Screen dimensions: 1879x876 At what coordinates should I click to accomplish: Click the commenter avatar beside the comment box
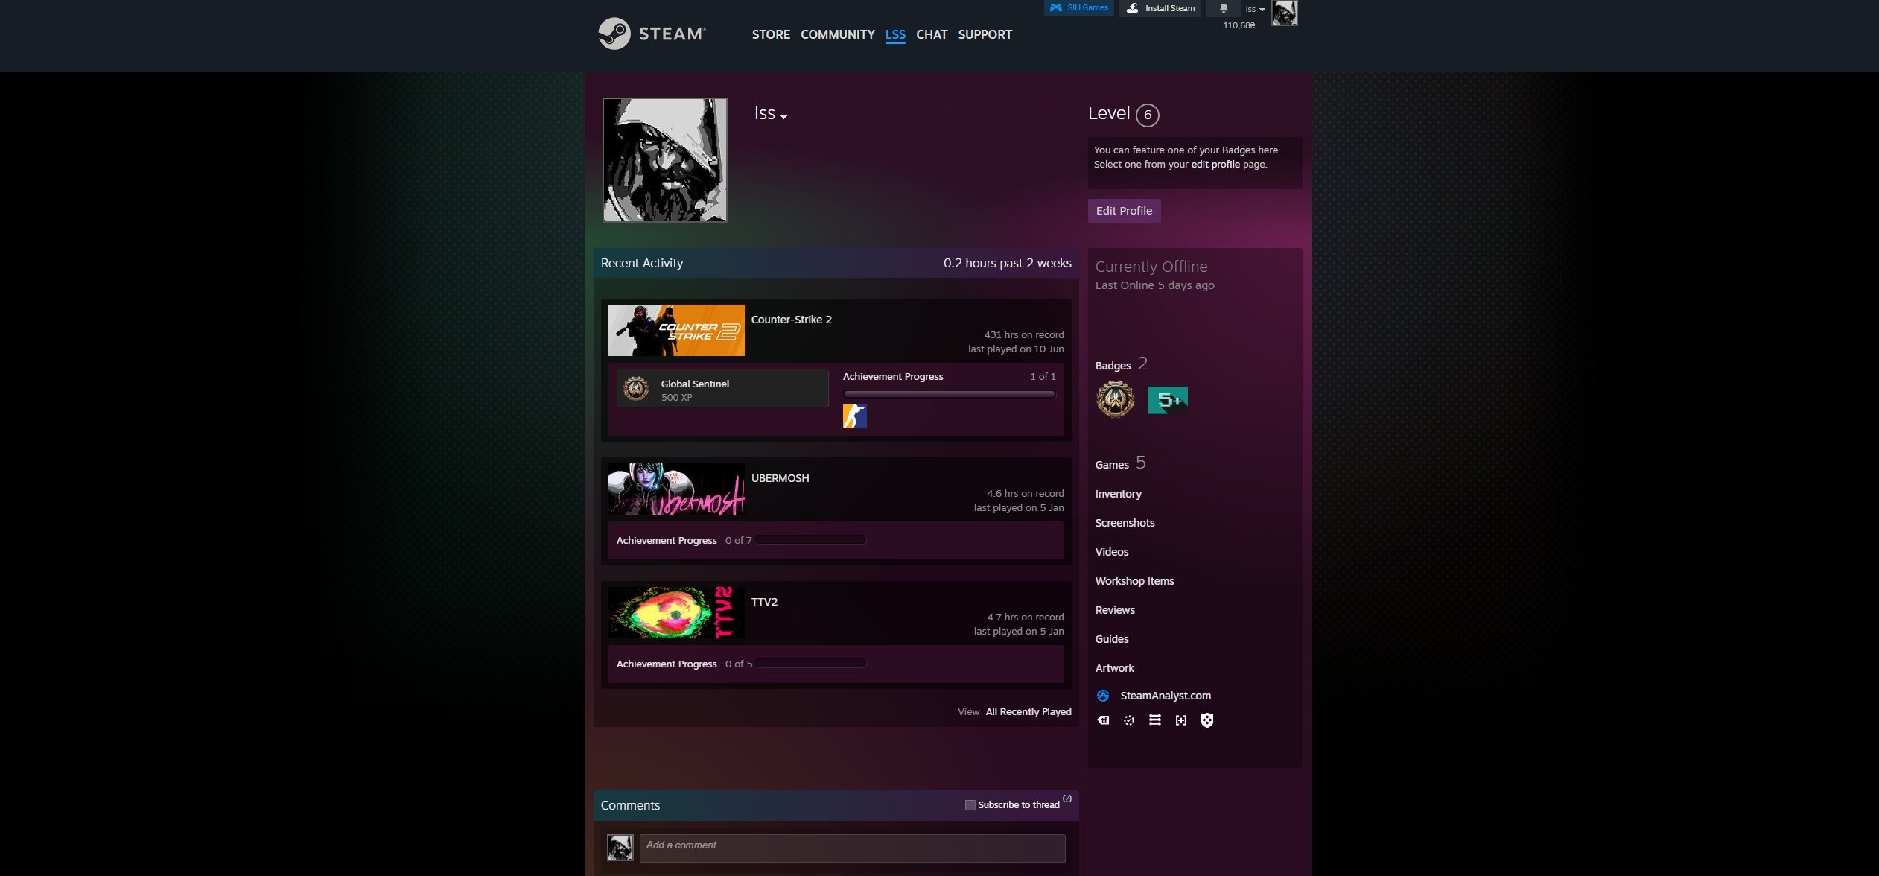[x=620, y=848]
